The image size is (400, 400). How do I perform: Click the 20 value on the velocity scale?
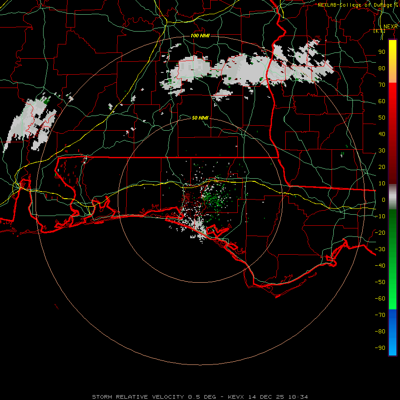tap(382, 167)
